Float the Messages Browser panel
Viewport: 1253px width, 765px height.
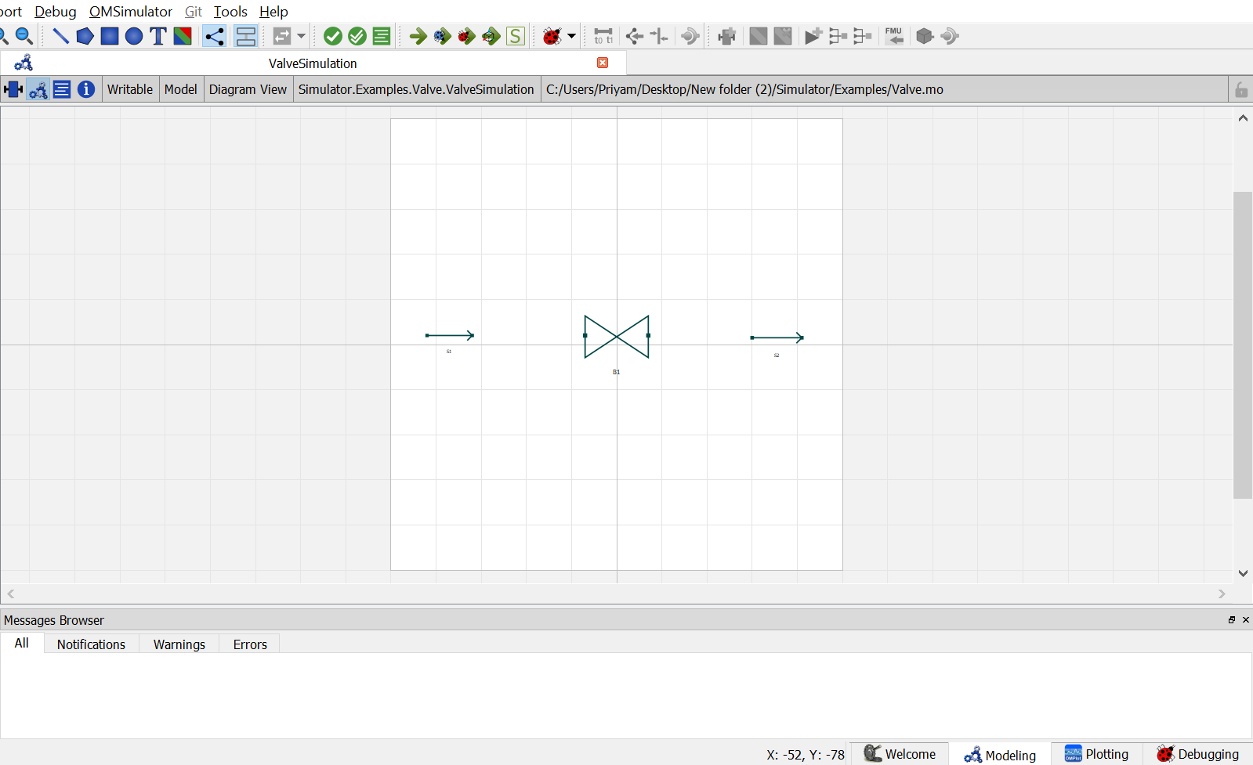point(1232,619)
